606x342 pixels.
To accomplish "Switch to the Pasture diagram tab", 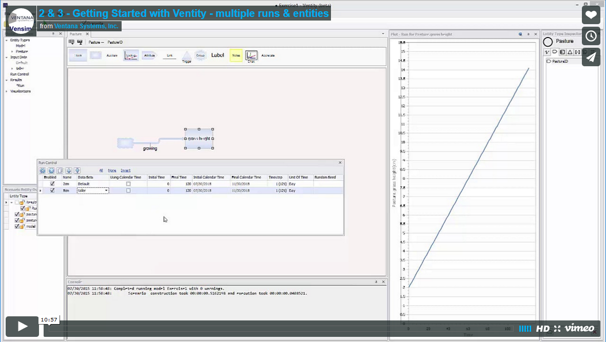I will point(76,34).
